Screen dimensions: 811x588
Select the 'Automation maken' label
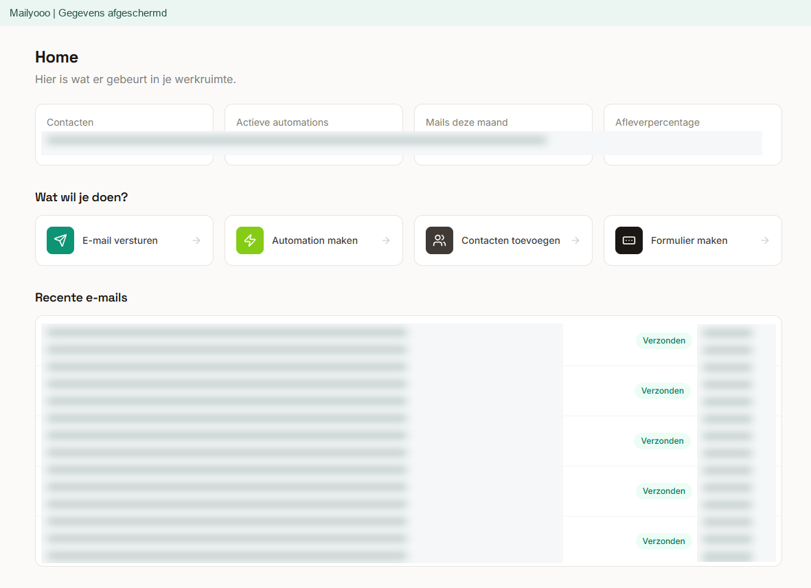click(315, 240)
